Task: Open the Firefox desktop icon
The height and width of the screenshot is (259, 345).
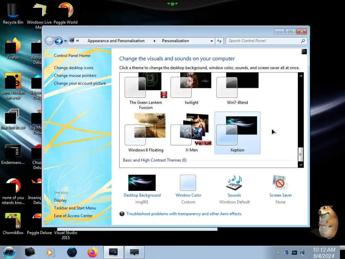Action: click(x=13, y=49)
